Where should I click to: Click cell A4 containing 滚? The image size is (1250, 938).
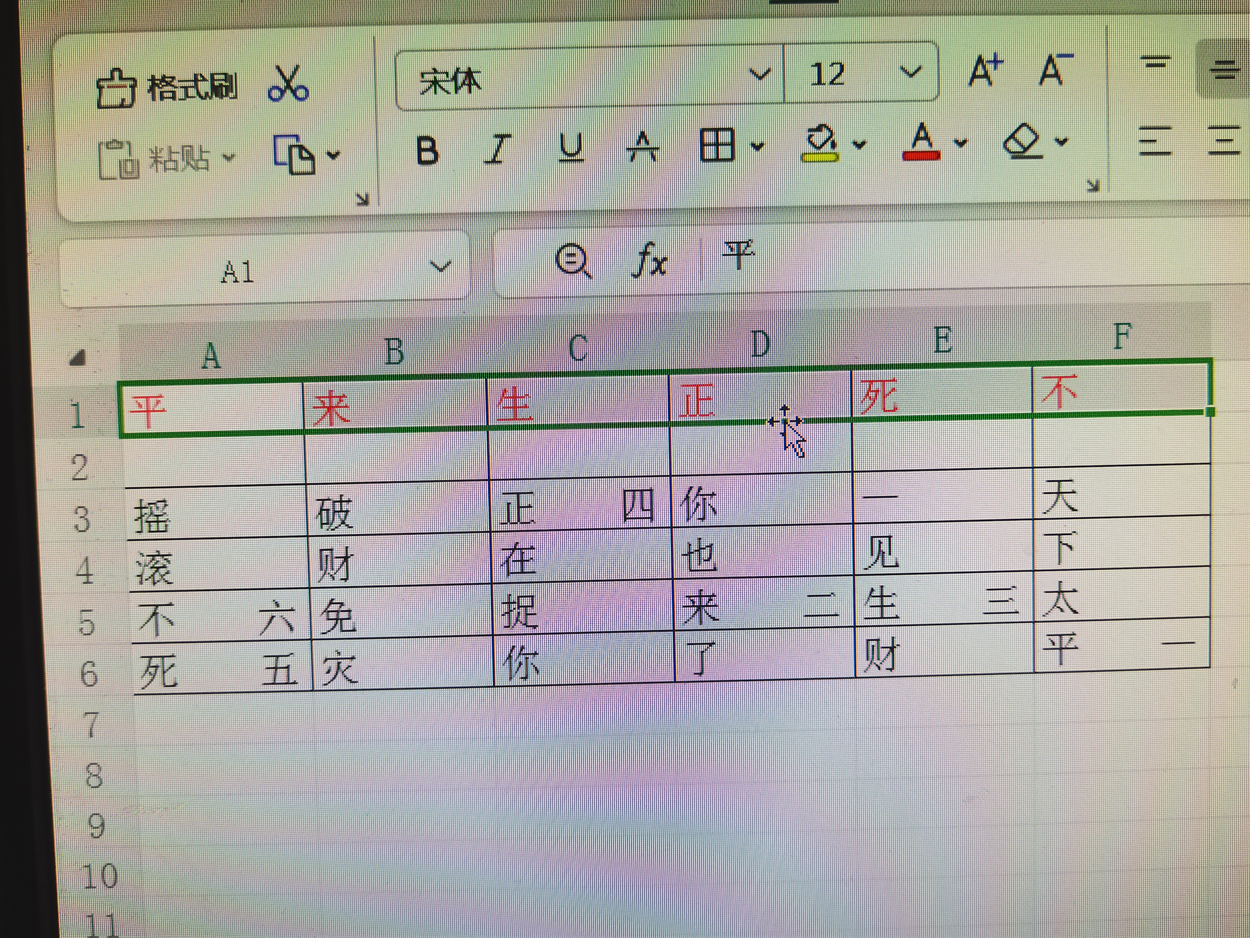219,563
